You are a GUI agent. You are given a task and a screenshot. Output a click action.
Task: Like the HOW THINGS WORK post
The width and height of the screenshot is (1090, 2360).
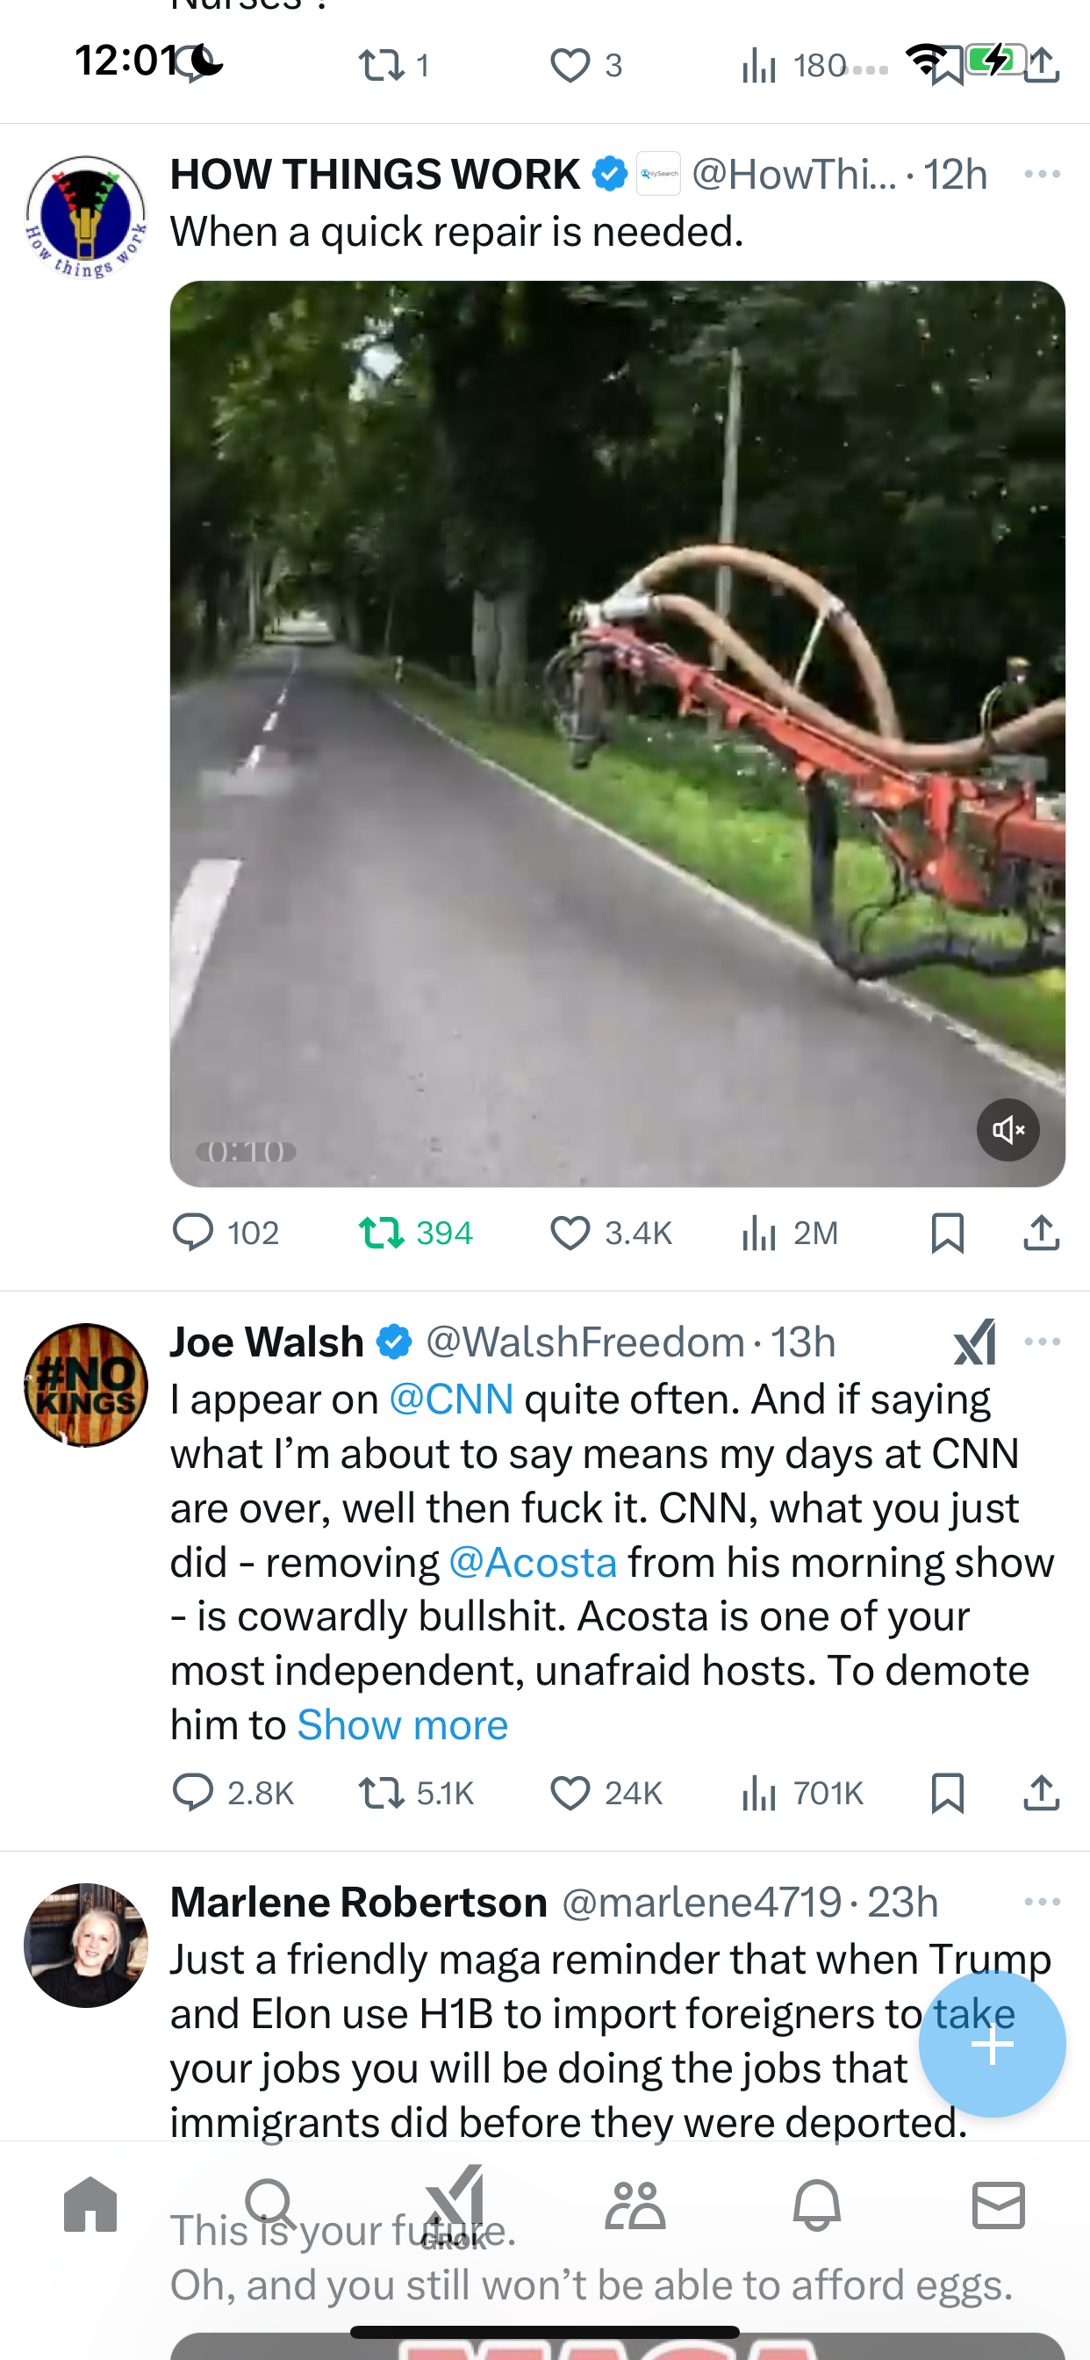click(611, 1234)
